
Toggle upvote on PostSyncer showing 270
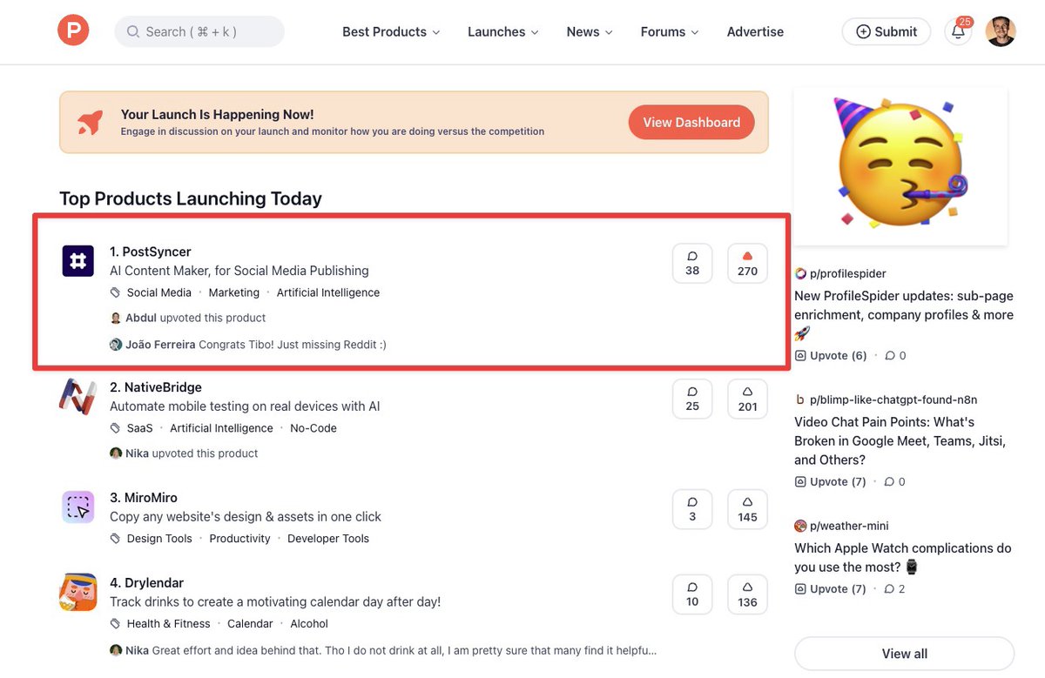747,263
